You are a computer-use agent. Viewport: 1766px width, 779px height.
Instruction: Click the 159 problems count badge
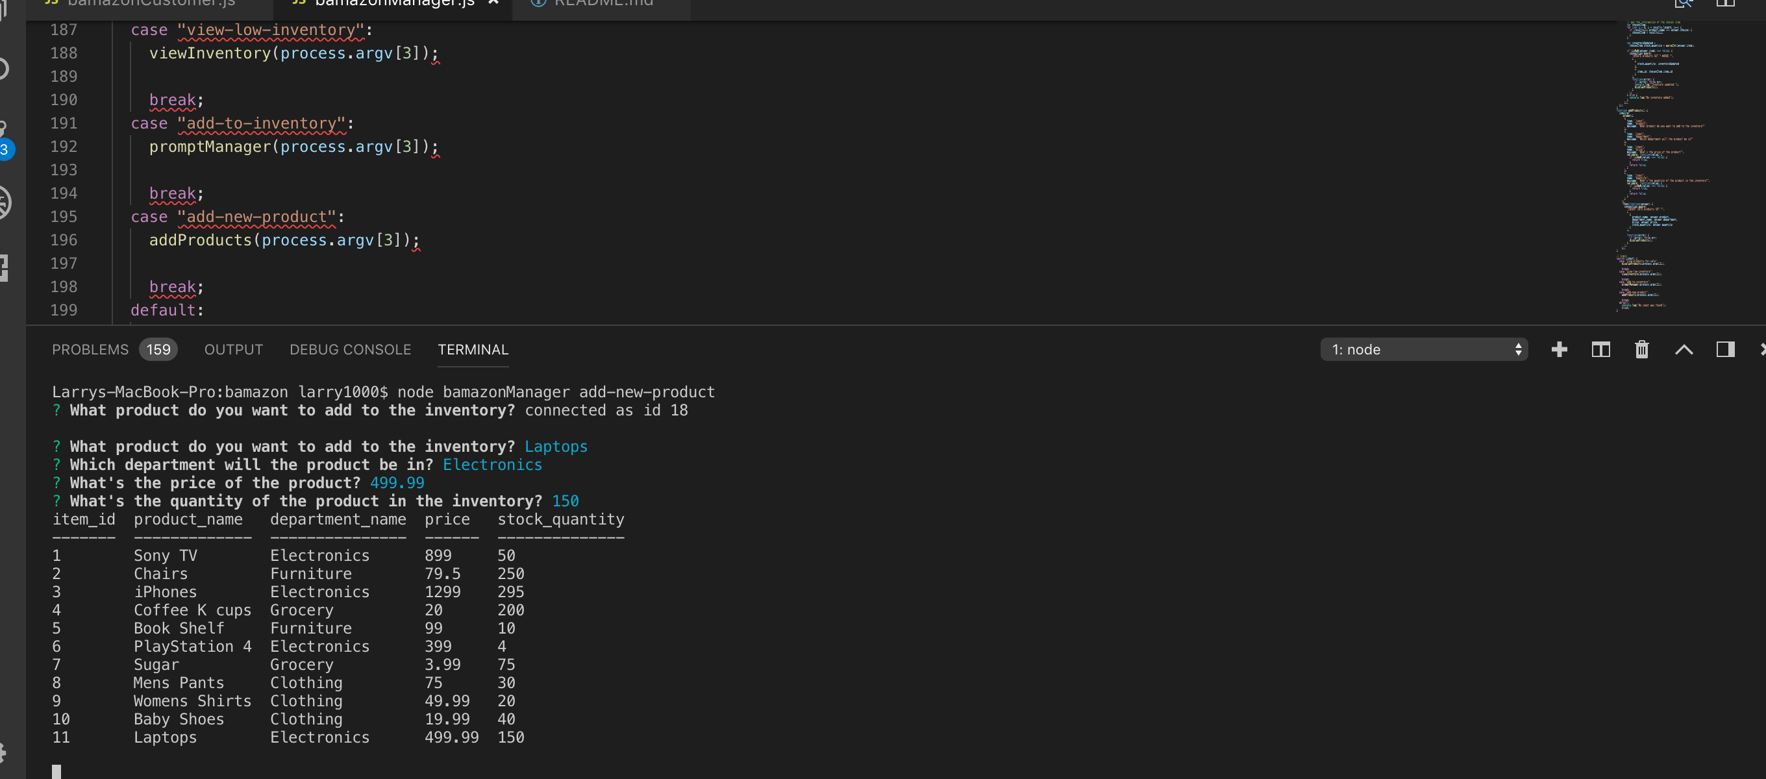point(158,350)
